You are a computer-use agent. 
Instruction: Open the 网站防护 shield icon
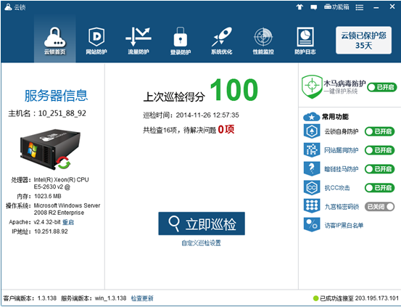click(96, 37)
